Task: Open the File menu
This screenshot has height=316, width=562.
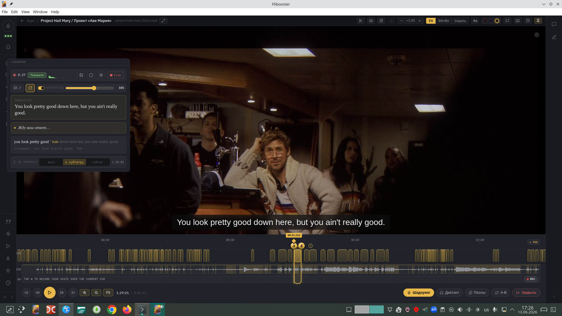Action: click(x=5, y=12)
